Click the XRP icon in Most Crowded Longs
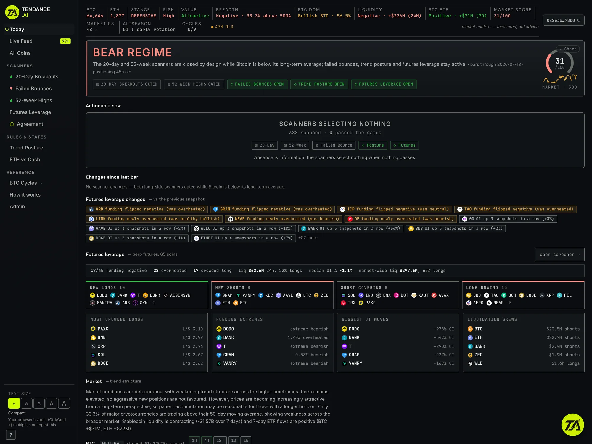Image resolution: width=592 pixels, height=444 pixels. [x=93, y=346]
